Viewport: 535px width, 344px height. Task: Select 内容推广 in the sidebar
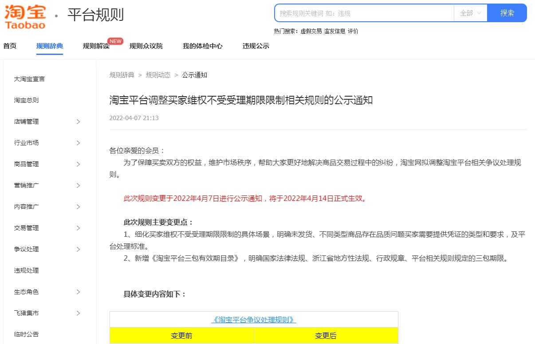[26, 207]
